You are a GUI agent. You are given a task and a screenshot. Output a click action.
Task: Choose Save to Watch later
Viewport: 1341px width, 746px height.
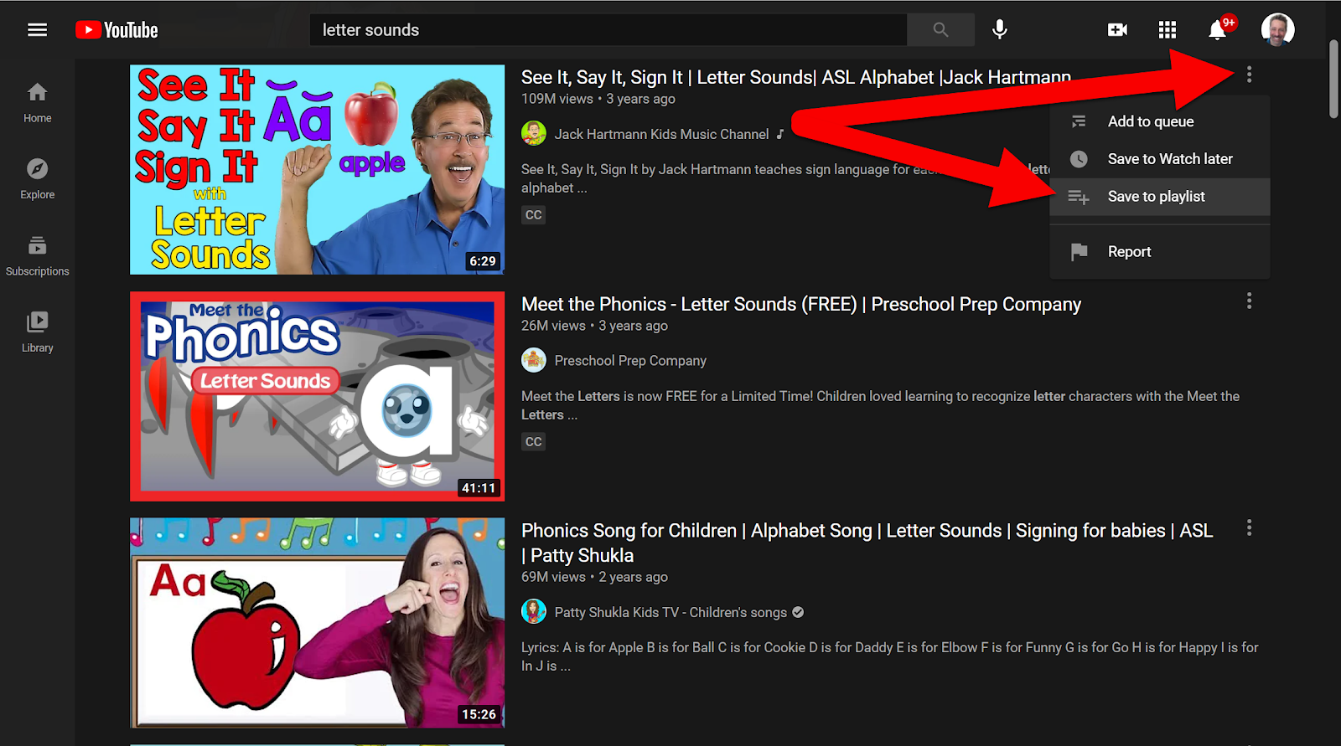click(x=1159, y=159)
